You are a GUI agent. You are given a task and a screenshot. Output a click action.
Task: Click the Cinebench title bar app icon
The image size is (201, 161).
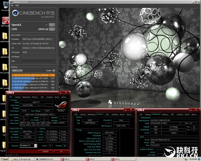pos(11,2)
